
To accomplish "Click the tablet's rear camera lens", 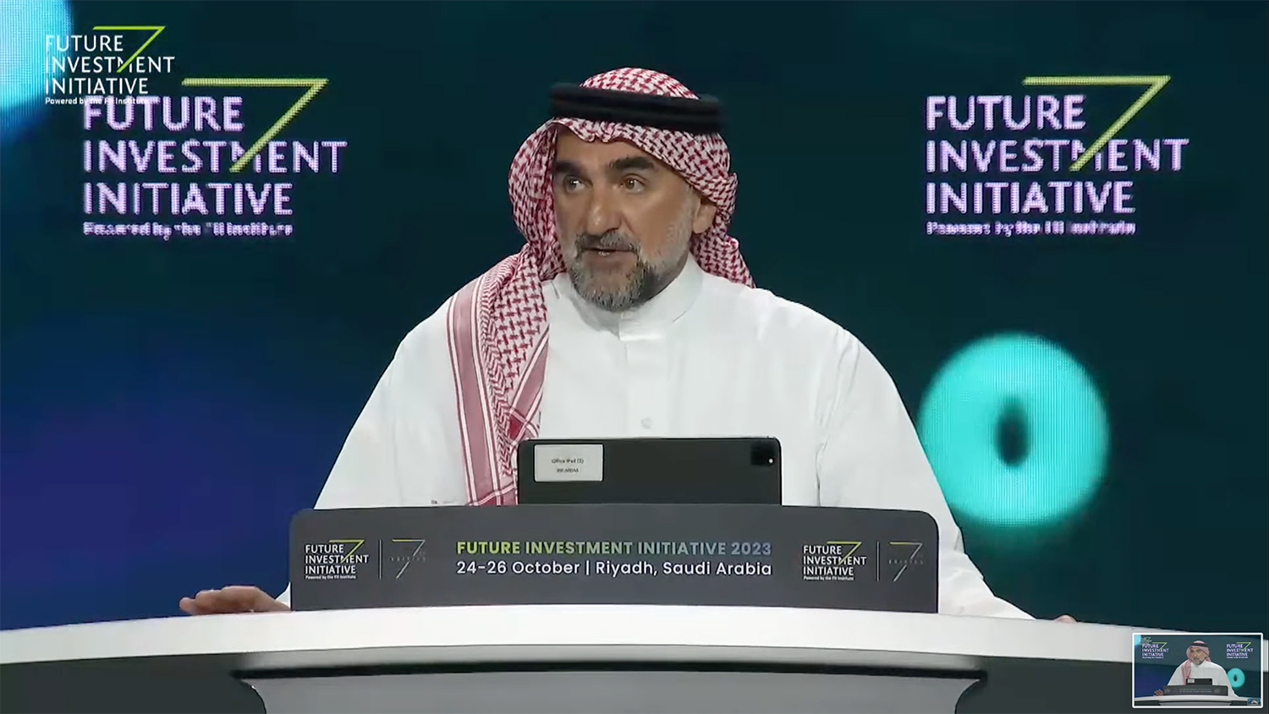I will click(x=763, y=460).
